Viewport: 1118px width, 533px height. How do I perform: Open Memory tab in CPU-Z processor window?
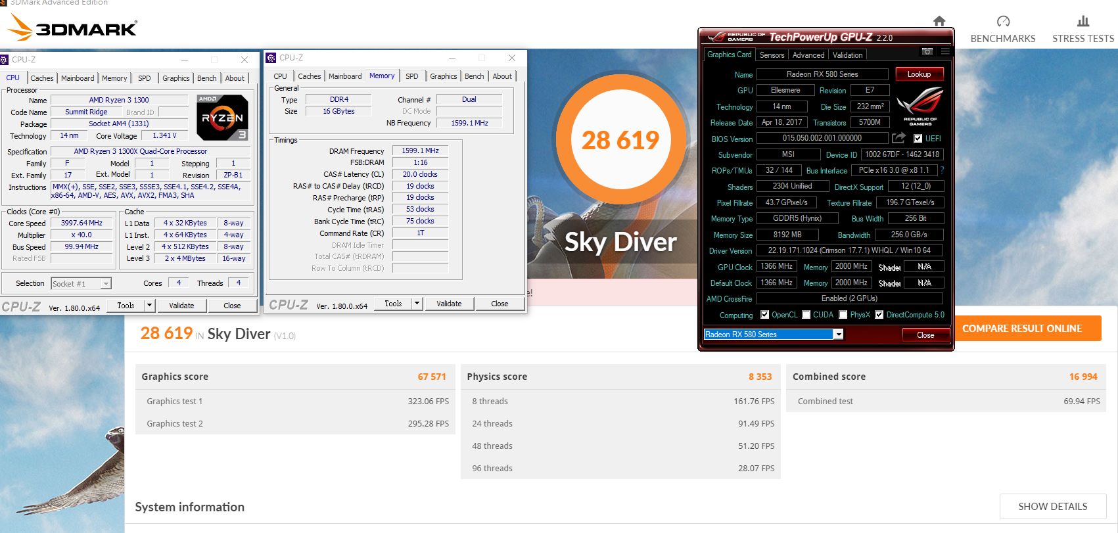coord(114,78)
